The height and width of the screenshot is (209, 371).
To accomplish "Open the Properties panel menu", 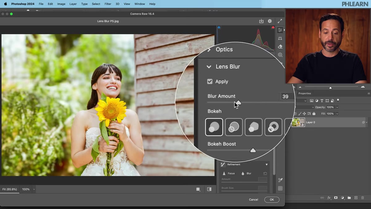I will tap(369, 93).
